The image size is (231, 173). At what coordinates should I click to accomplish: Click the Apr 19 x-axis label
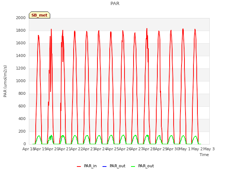40,149
